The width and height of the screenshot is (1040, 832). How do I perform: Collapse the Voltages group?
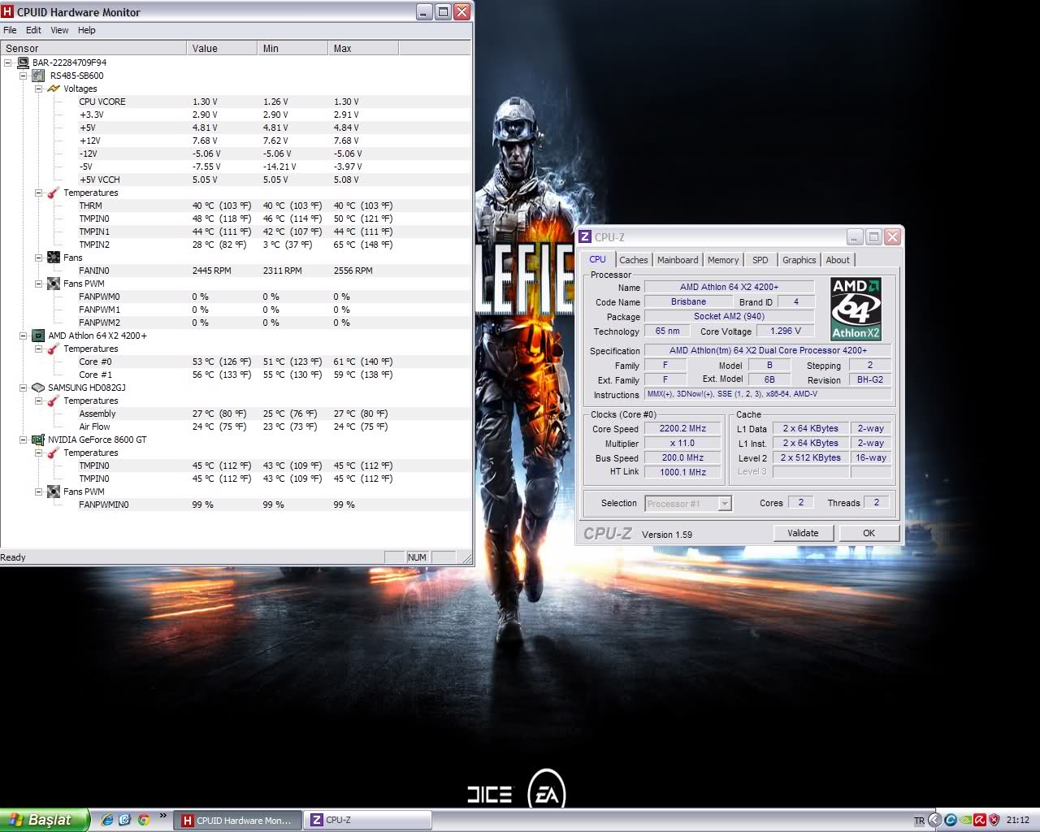point(38,89)
